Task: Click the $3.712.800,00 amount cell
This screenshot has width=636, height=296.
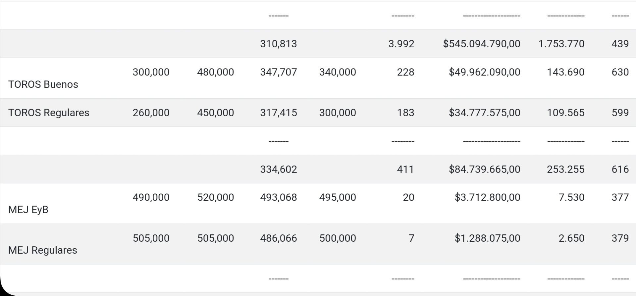Action: 487,197
